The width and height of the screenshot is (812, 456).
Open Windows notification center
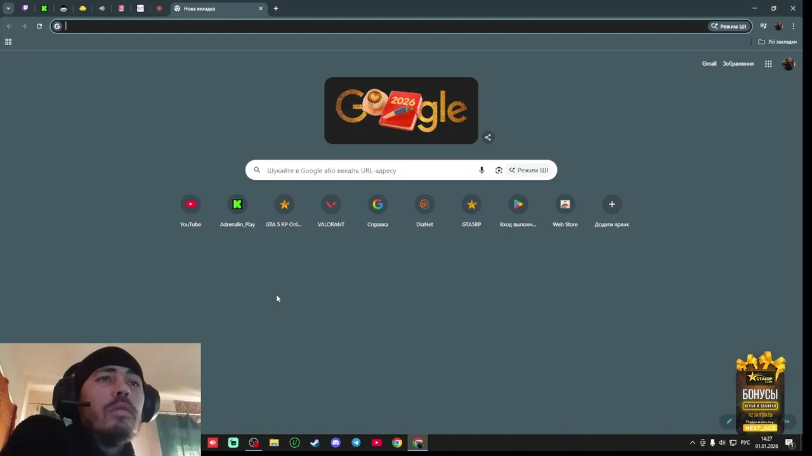coord(790,443)
